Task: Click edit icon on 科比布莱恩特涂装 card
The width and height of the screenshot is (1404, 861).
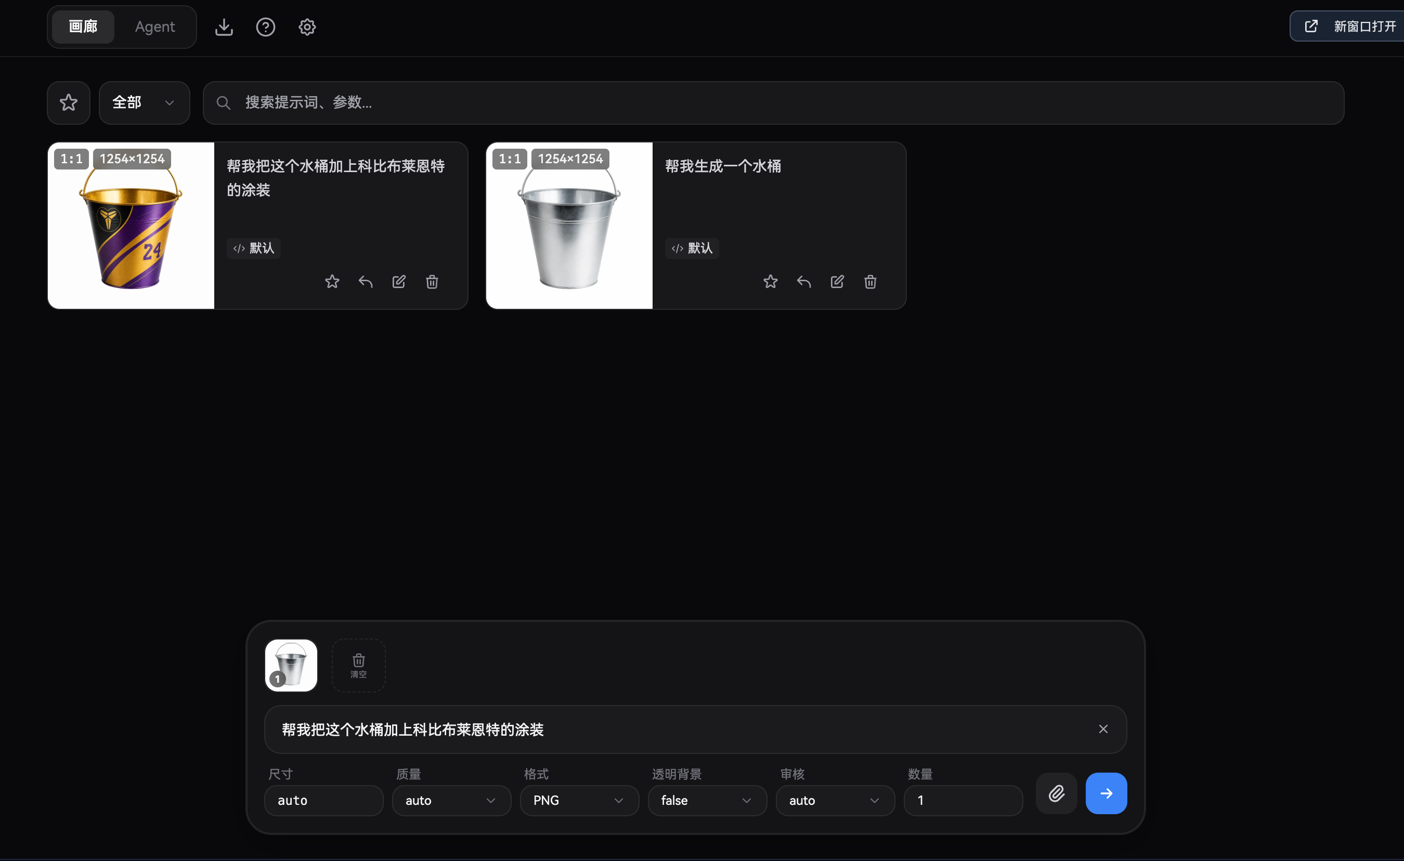Action: (399, 281)
